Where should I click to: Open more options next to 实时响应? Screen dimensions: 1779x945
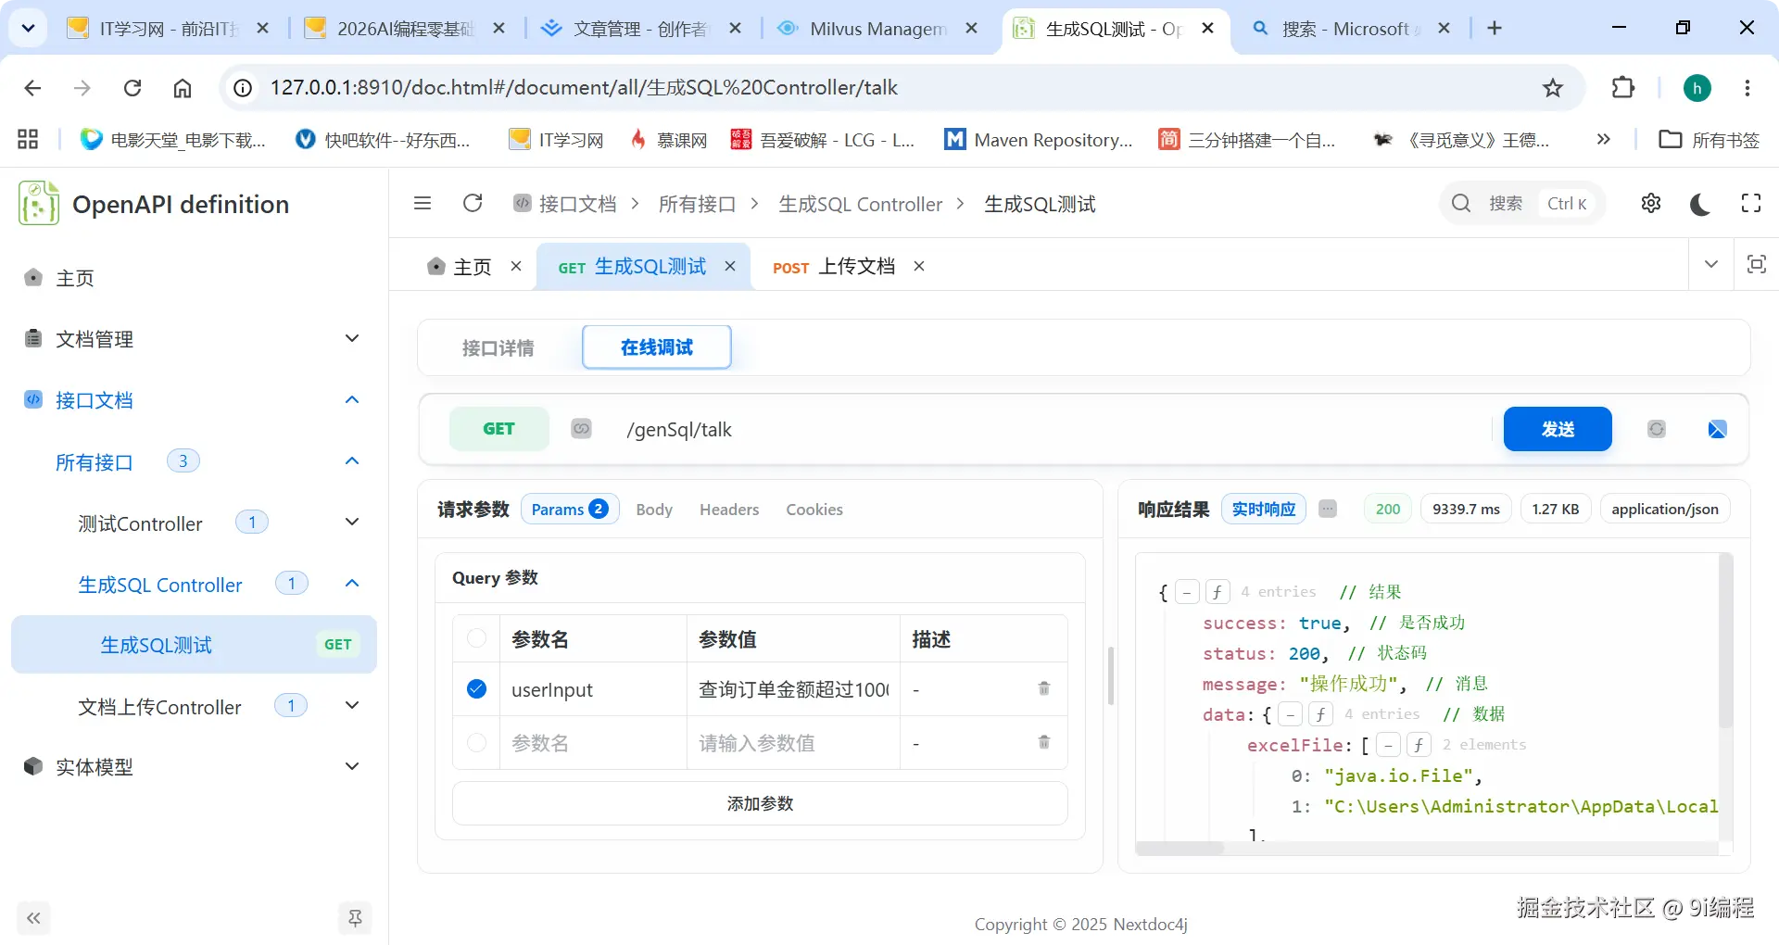tap(1328, 509)
